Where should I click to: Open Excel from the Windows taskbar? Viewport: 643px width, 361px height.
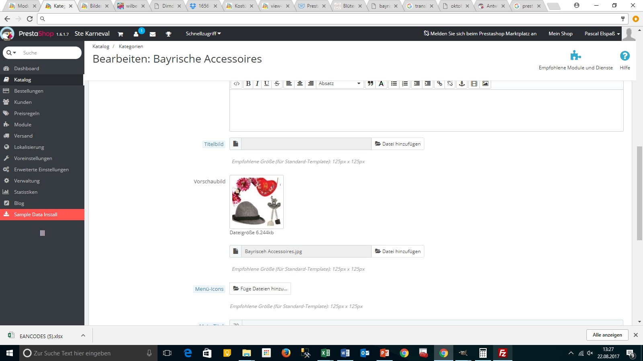pyautogui.click(x=325, y=353)
